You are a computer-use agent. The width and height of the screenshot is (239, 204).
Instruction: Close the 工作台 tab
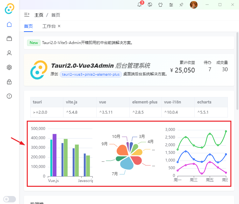(x=59, y=26)
